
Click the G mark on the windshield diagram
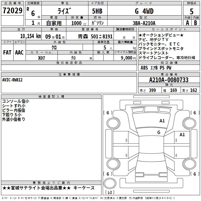click(159, 132)
